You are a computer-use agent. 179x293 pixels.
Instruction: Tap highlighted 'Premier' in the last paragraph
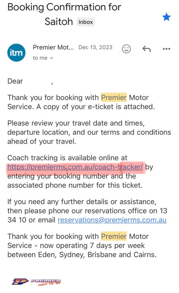(x=114, y=236)
